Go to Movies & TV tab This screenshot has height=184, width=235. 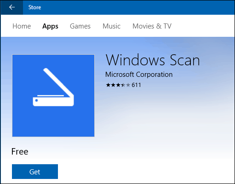point(152,26)
